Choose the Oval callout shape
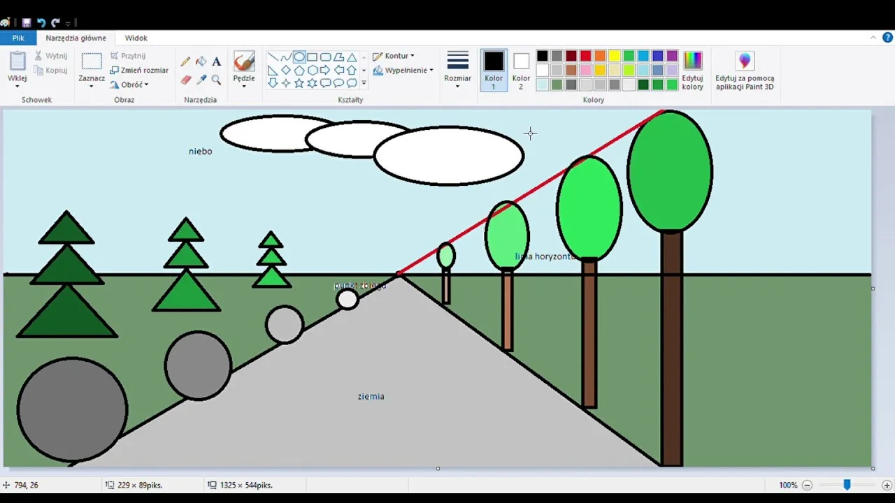 (339, 83)
